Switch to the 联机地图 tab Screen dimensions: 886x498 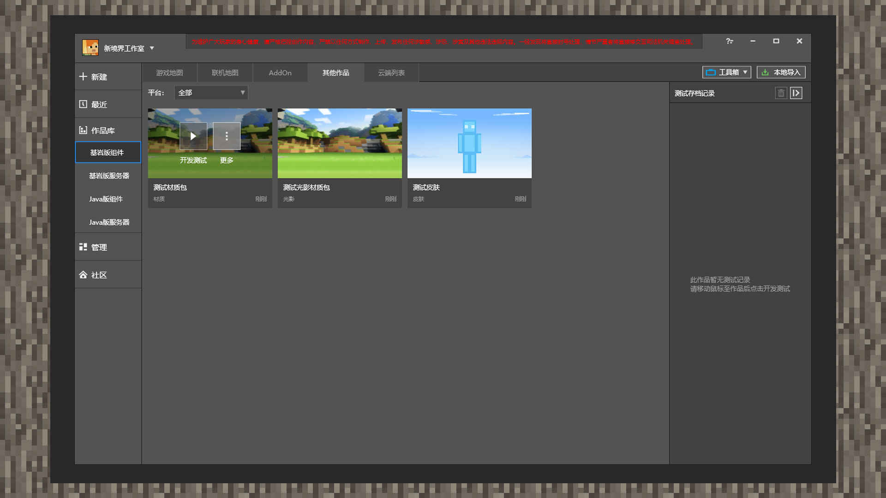click(x=225, y=73)
